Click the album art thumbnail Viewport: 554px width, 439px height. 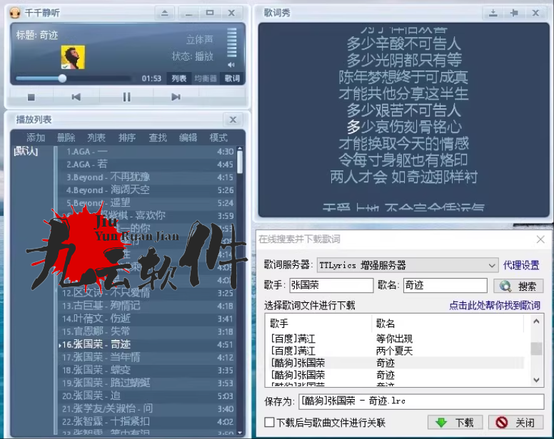pos(73,57)
